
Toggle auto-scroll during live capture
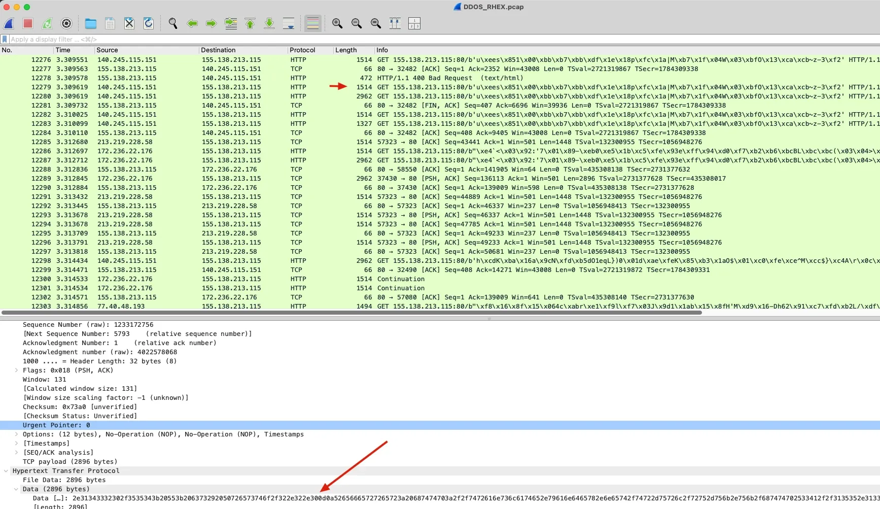point(289,23)
